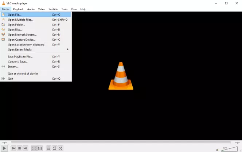Adjust the volume slider
242x152 pixels.
(229, 148)
